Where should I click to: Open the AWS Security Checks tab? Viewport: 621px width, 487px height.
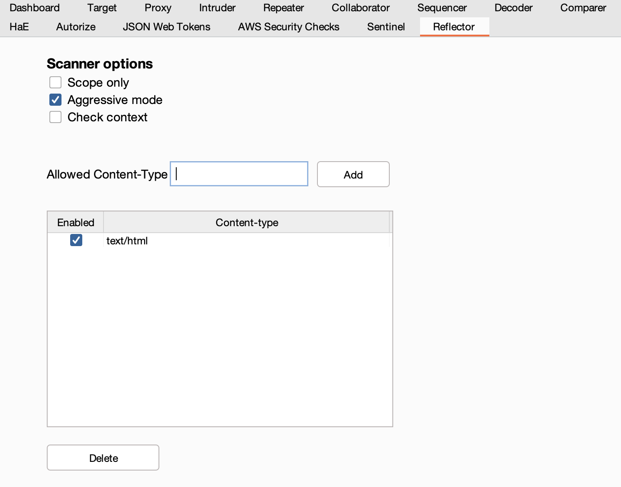[x=289, y=27]
